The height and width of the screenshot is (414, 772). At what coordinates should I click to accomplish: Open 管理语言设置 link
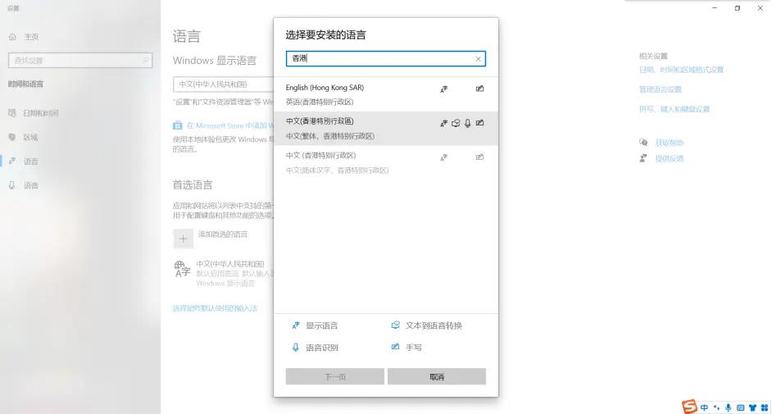coord(661,89)
